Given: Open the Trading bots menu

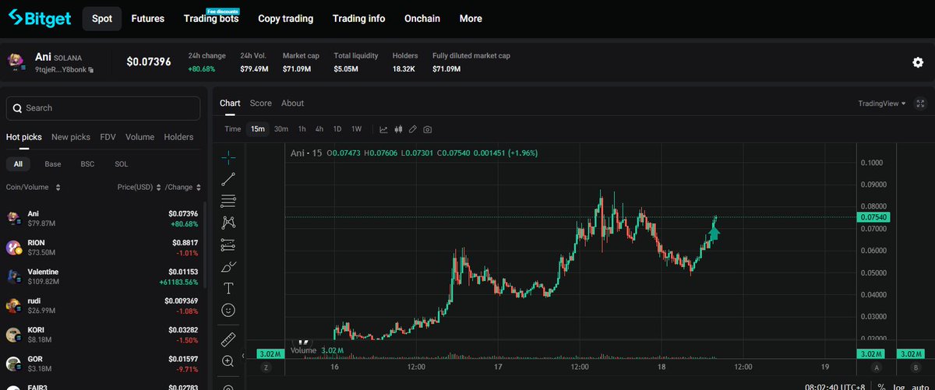Looking at the screenshot, I should coord(211,19).
